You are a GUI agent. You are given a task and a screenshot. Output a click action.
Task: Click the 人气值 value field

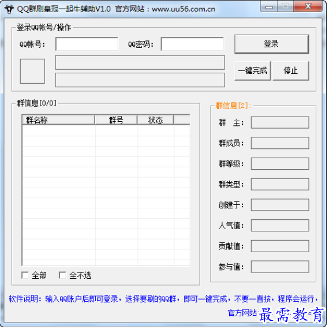click(280, 225)
